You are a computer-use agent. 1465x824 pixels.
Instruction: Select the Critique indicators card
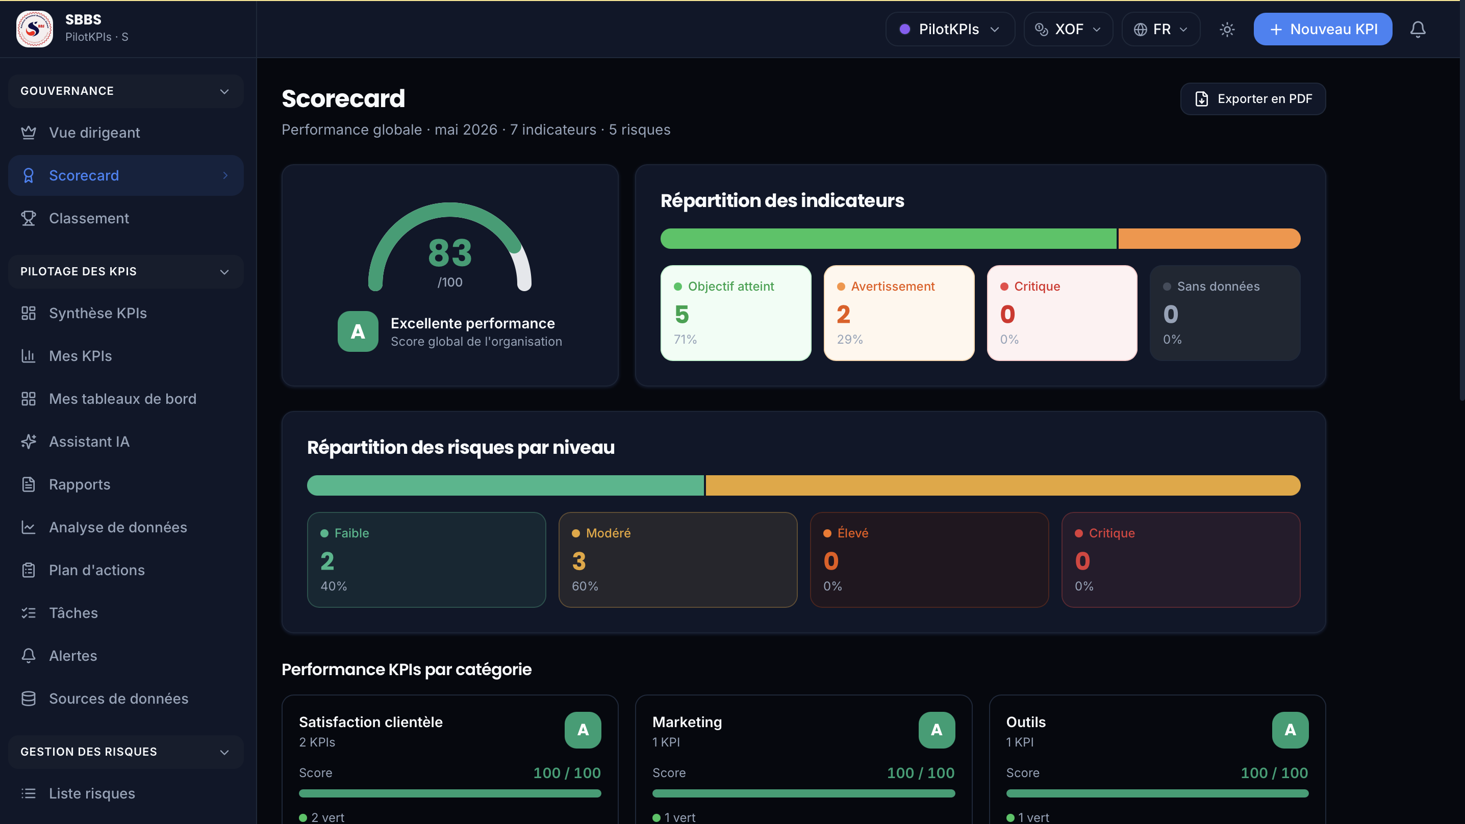pos(1062,314)
